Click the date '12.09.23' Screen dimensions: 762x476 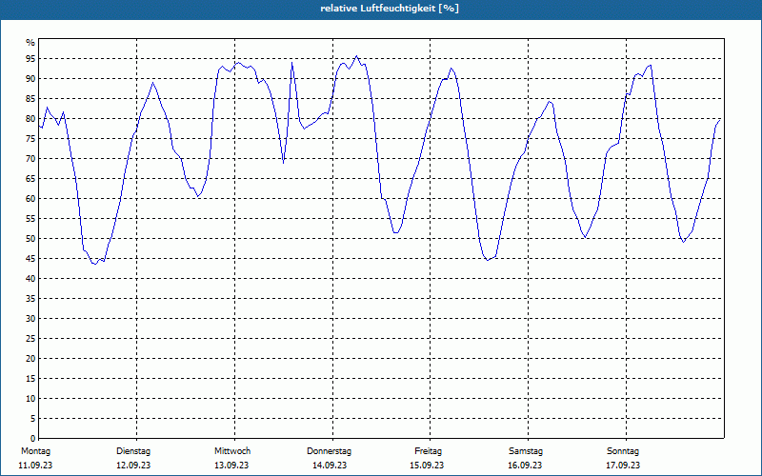click(133, 466)
